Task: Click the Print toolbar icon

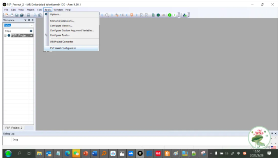Action: coord(28,15)
